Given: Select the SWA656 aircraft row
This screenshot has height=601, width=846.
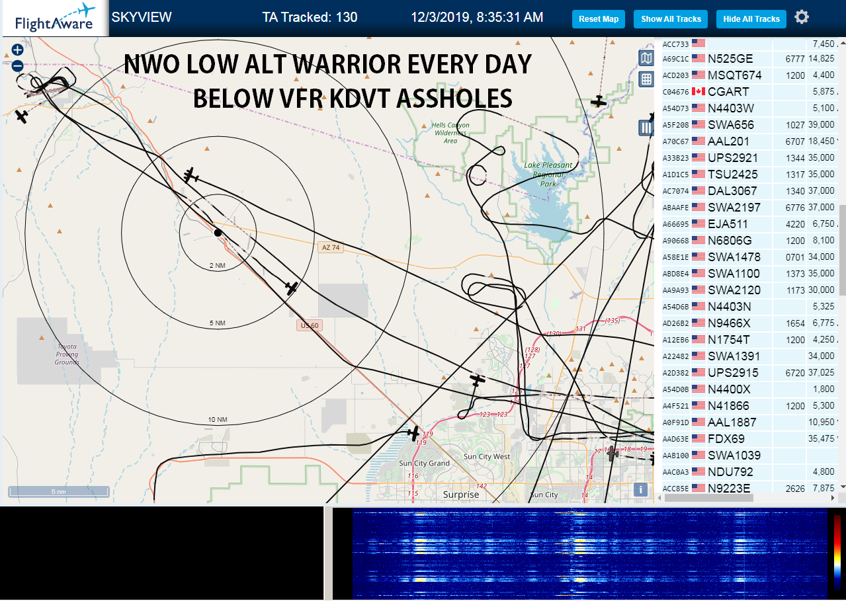Looking at the screenshot, I should tap(750, 125).
